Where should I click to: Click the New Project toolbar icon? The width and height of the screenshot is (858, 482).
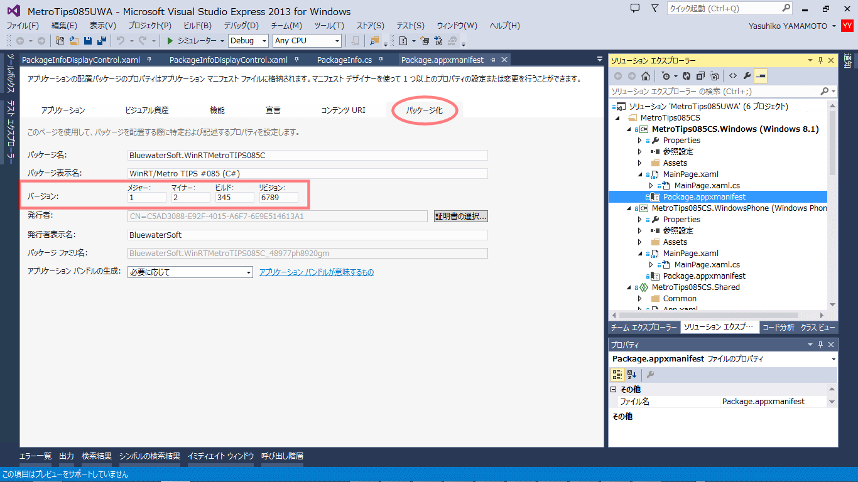click(60, 41)
